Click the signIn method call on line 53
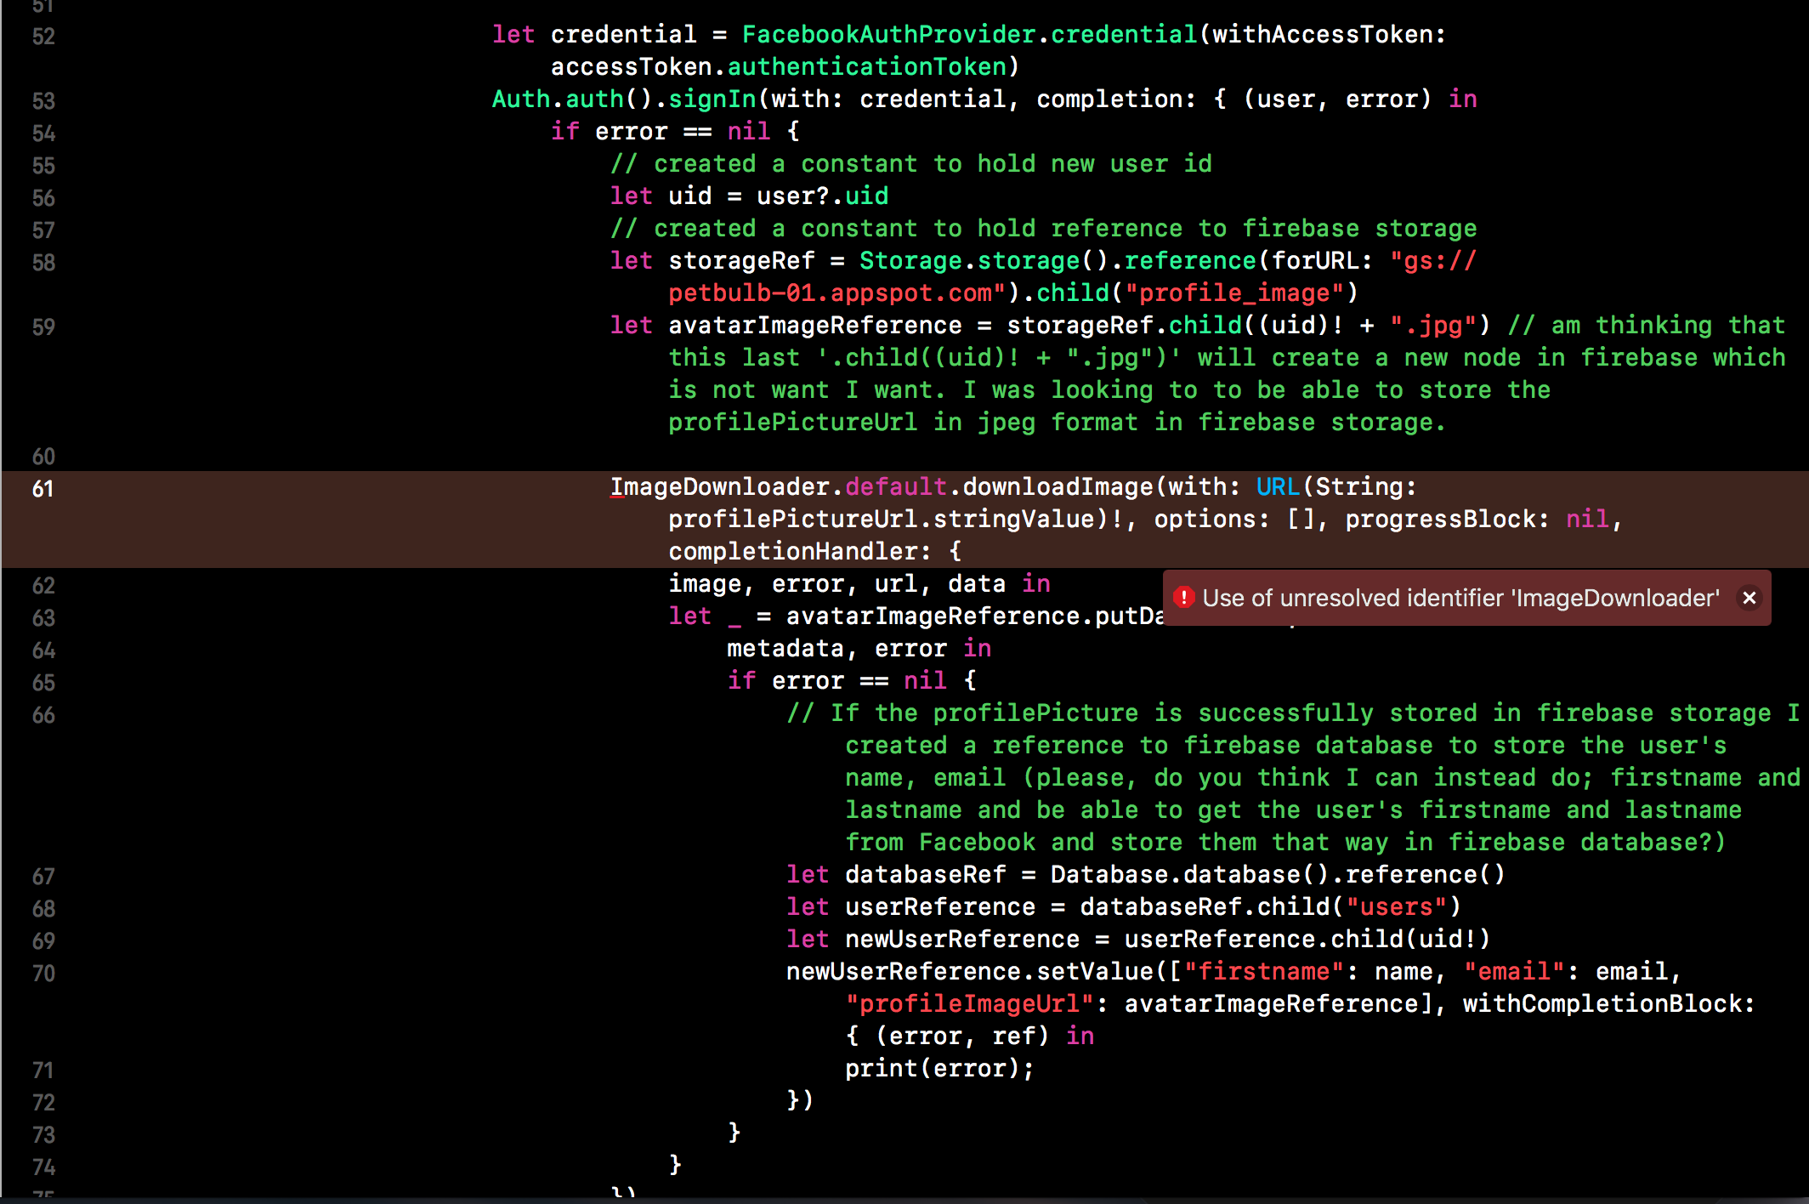This screenshot has height=1204, width=1809. pos(712,99)
